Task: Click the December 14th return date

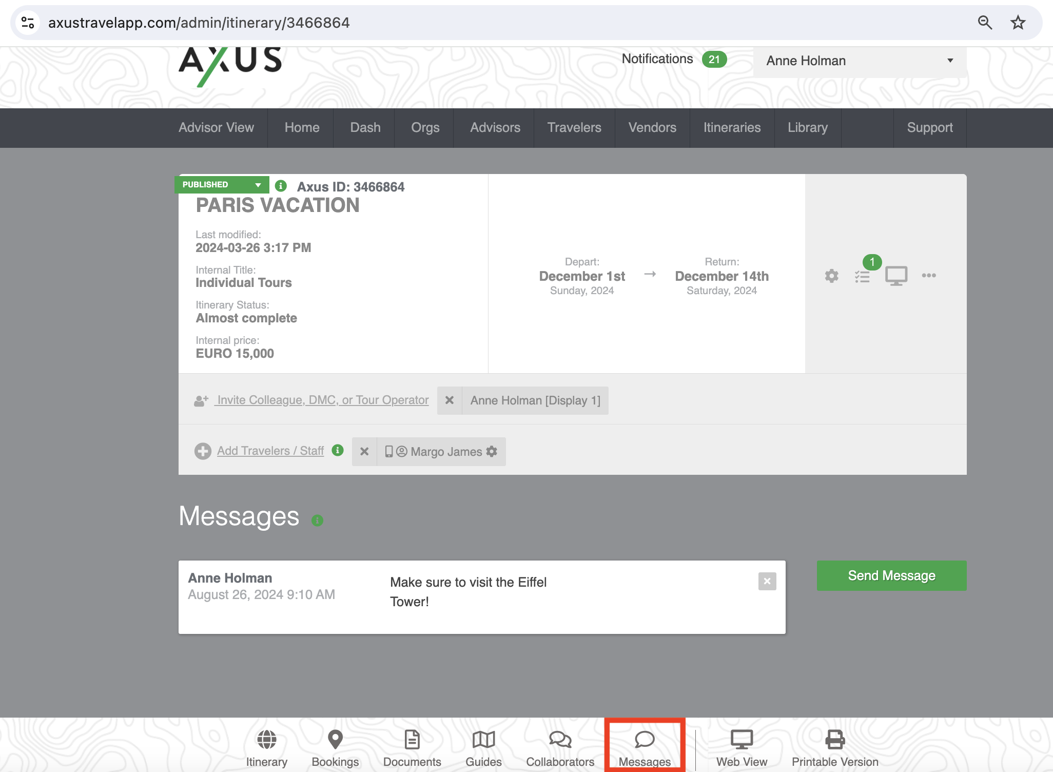Action: 722,276
